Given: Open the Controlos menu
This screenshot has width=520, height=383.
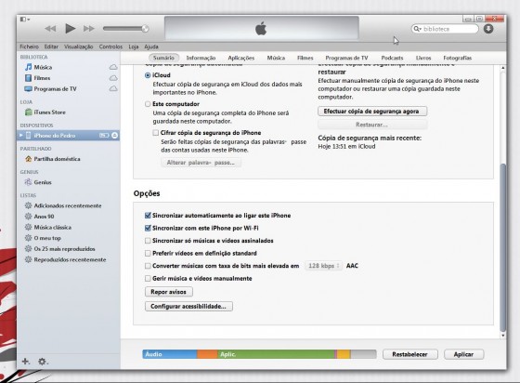Looking at the screenshot, I should coord(110,46).
